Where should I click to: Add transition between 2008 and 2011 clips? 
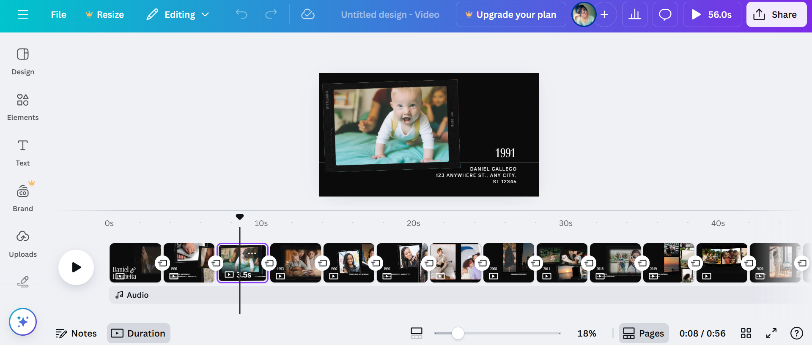click(x=535, y=263)
